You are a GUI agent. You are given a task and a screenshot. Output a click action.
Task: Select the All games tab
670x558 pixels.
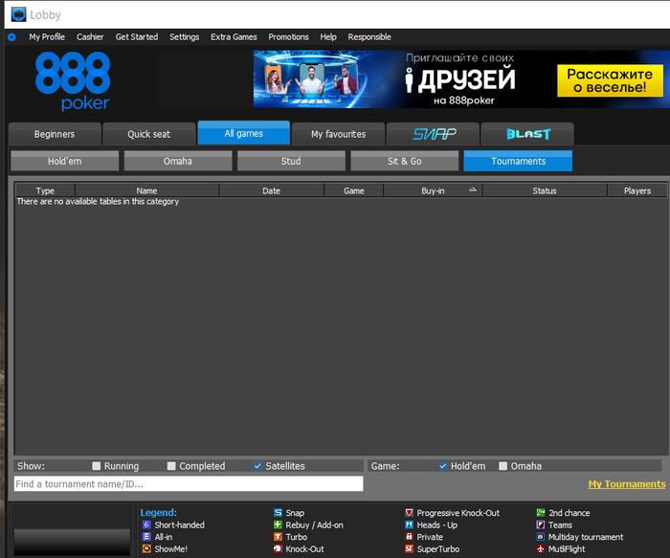243,133
